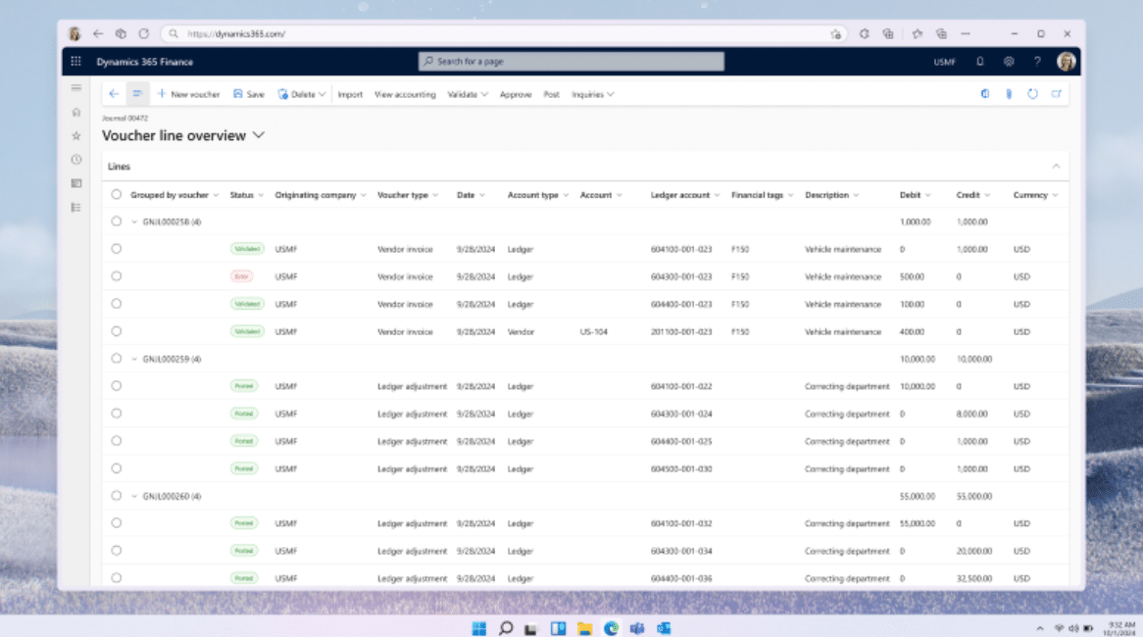The image size is (1143, 637).
Task: Expand the Voucher line overview view selector
Action: (x=259, y=135)
